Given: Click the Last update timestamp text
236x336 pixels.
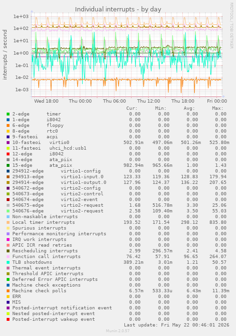Looking at the screenshot, I should click(x=177, y=325).
